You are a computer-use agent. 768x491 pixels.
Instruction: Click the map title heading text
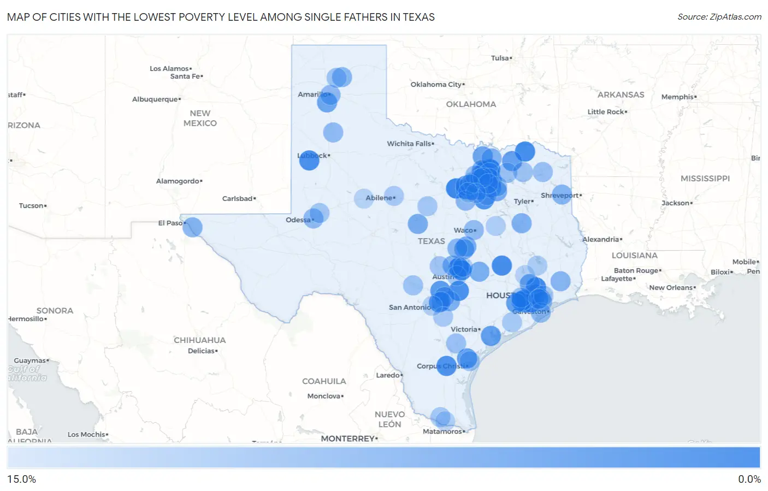[221, 17]
